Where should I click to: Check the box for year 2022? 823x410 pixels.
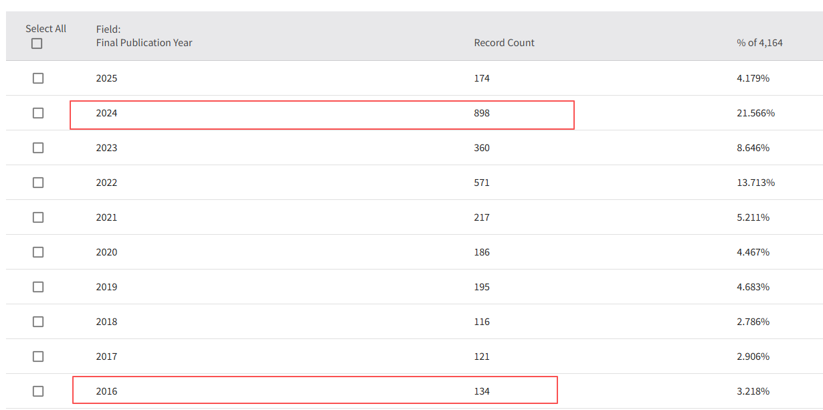[38, 183]
